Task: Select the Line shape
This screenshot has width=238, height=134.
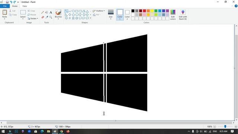Action: click(x=66, y=11)
